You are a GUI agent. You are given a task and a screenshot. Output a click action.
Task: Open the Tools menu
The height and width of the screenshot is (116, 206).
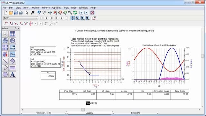point(66,8)
